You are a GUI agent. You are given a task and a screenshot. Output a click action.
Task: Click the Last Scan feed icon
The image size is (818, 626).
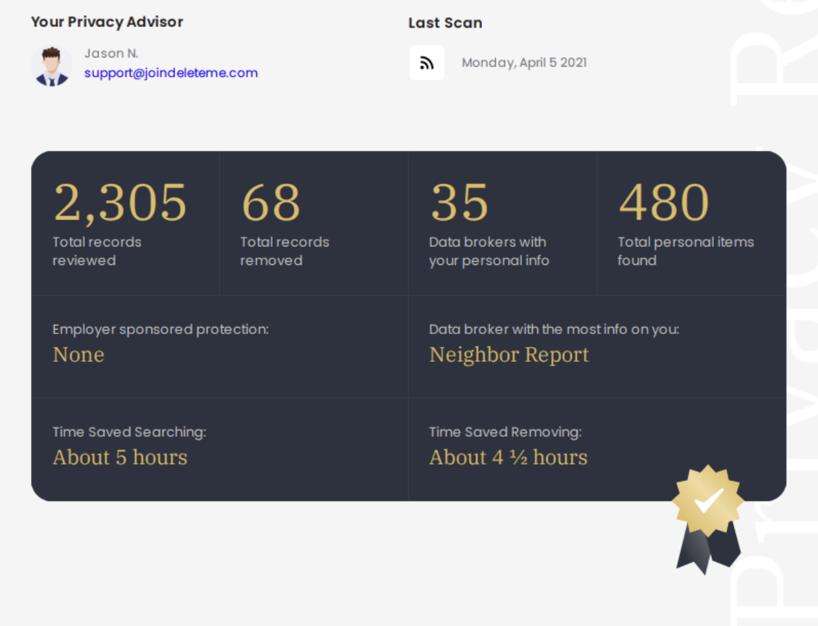(x=427, y=63)
